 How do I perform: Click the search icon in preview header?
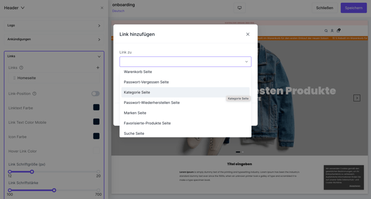[326, 31]
